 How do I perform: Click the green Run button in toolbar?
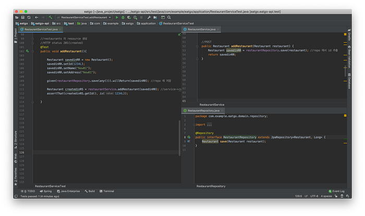(x=117, y=17)
